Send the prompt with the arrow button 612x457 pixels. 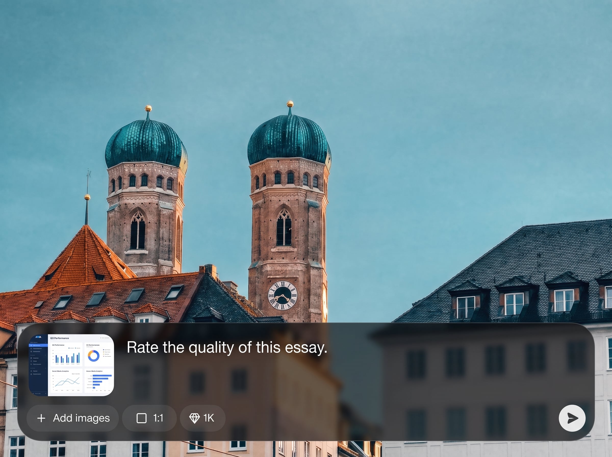[x=572, y=418]
